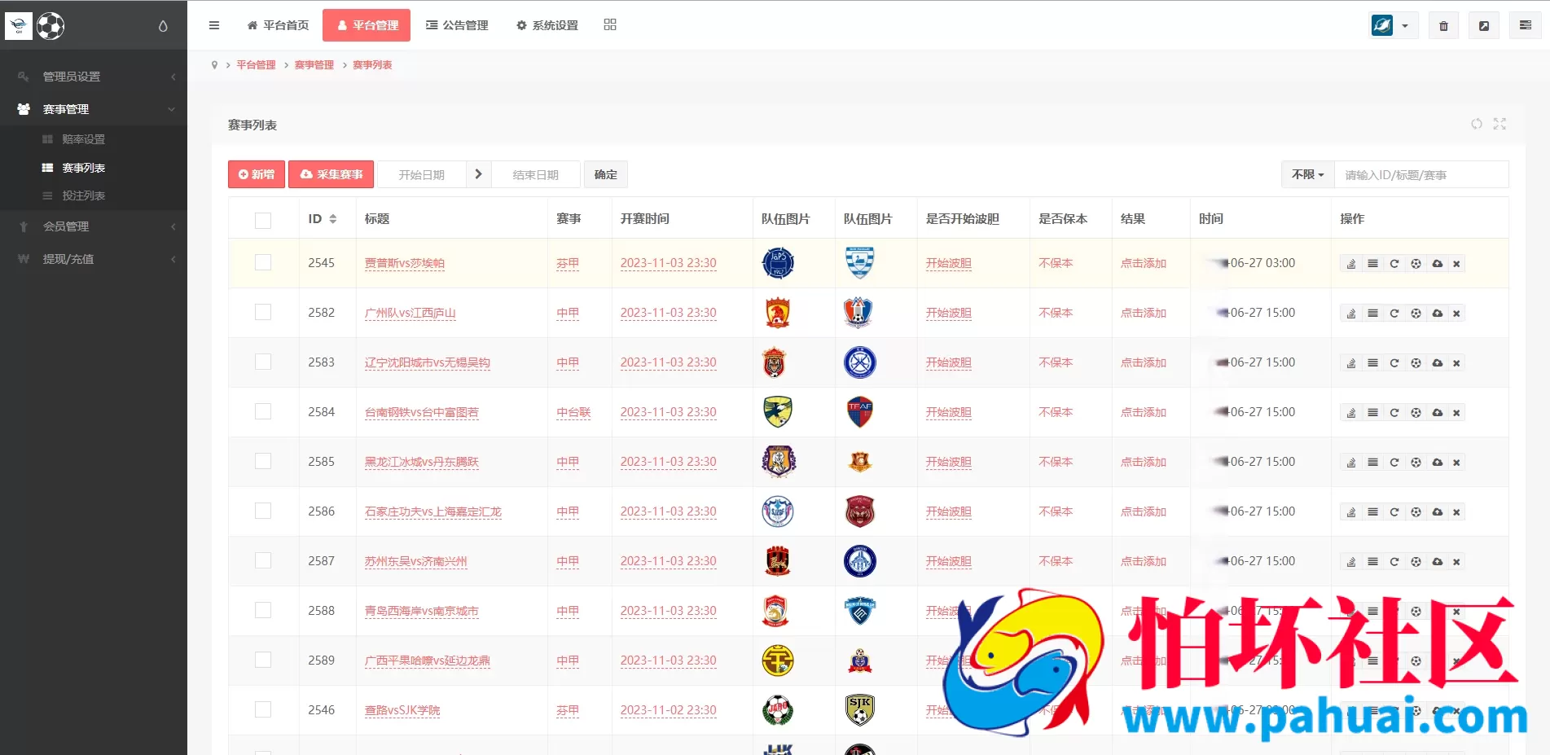Check the checkbox for row 2585
The height and width of the screenshot is (755, 1550).
pyautogui.click(x=263, y=461)
